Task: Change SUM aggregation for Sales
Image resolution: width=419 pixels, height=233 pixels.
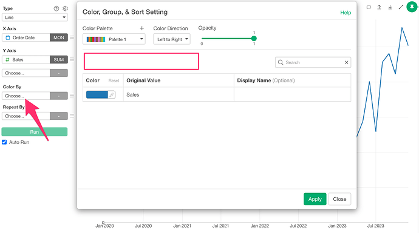Action: (x=59, y=60)
